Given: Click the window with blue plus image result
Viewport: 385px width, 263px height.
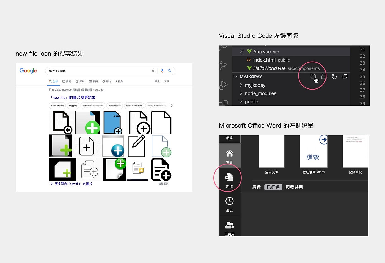Looking at the screenshot, I should (113, 146).
